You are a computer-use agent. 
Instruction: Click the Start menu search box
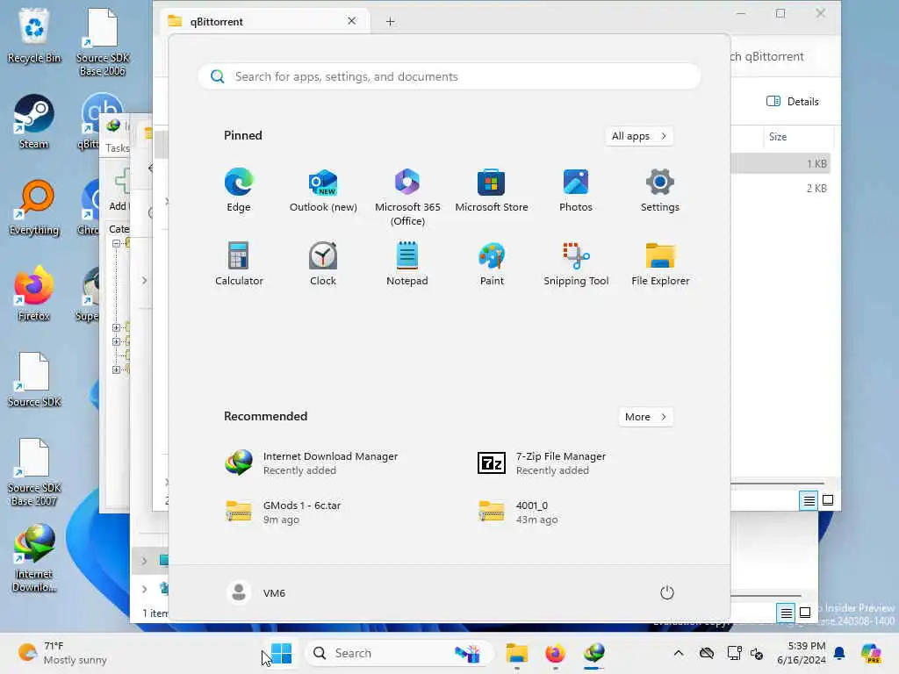point(449,76)
